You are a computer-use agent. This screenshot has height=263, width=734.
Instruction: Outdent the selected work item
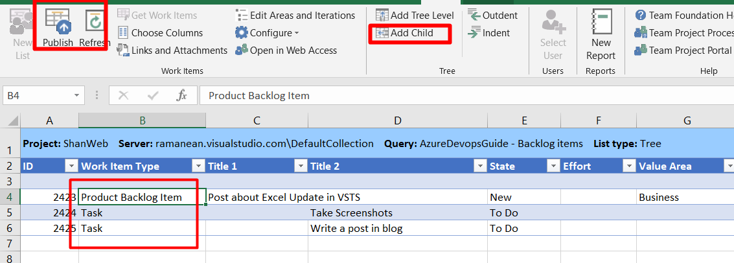point(493,16)
